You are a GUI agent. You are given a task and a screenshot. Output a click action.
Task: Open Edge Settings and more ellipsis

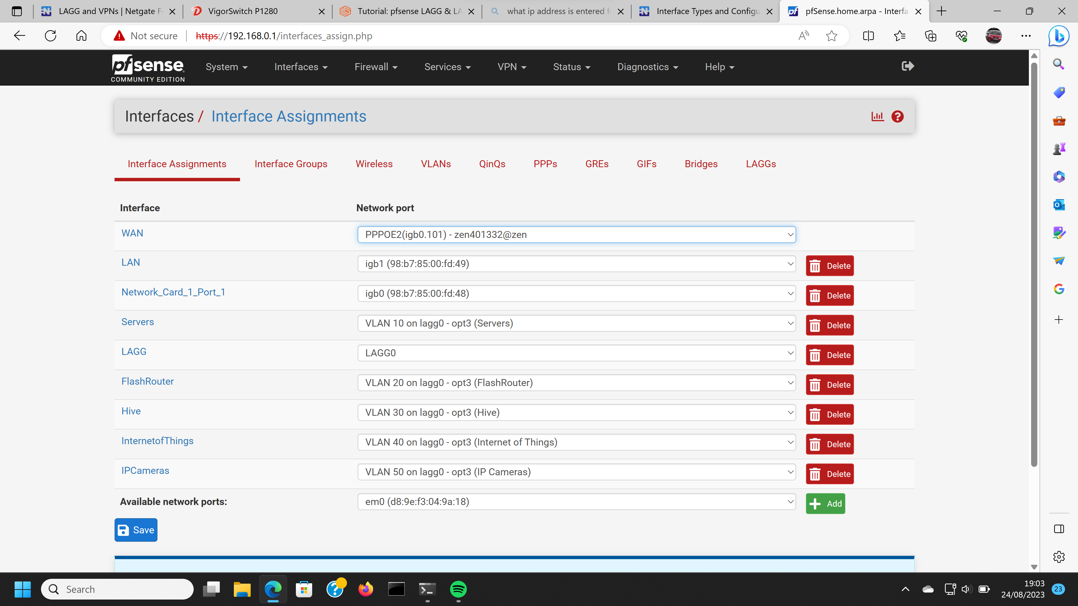(1026, 36)
